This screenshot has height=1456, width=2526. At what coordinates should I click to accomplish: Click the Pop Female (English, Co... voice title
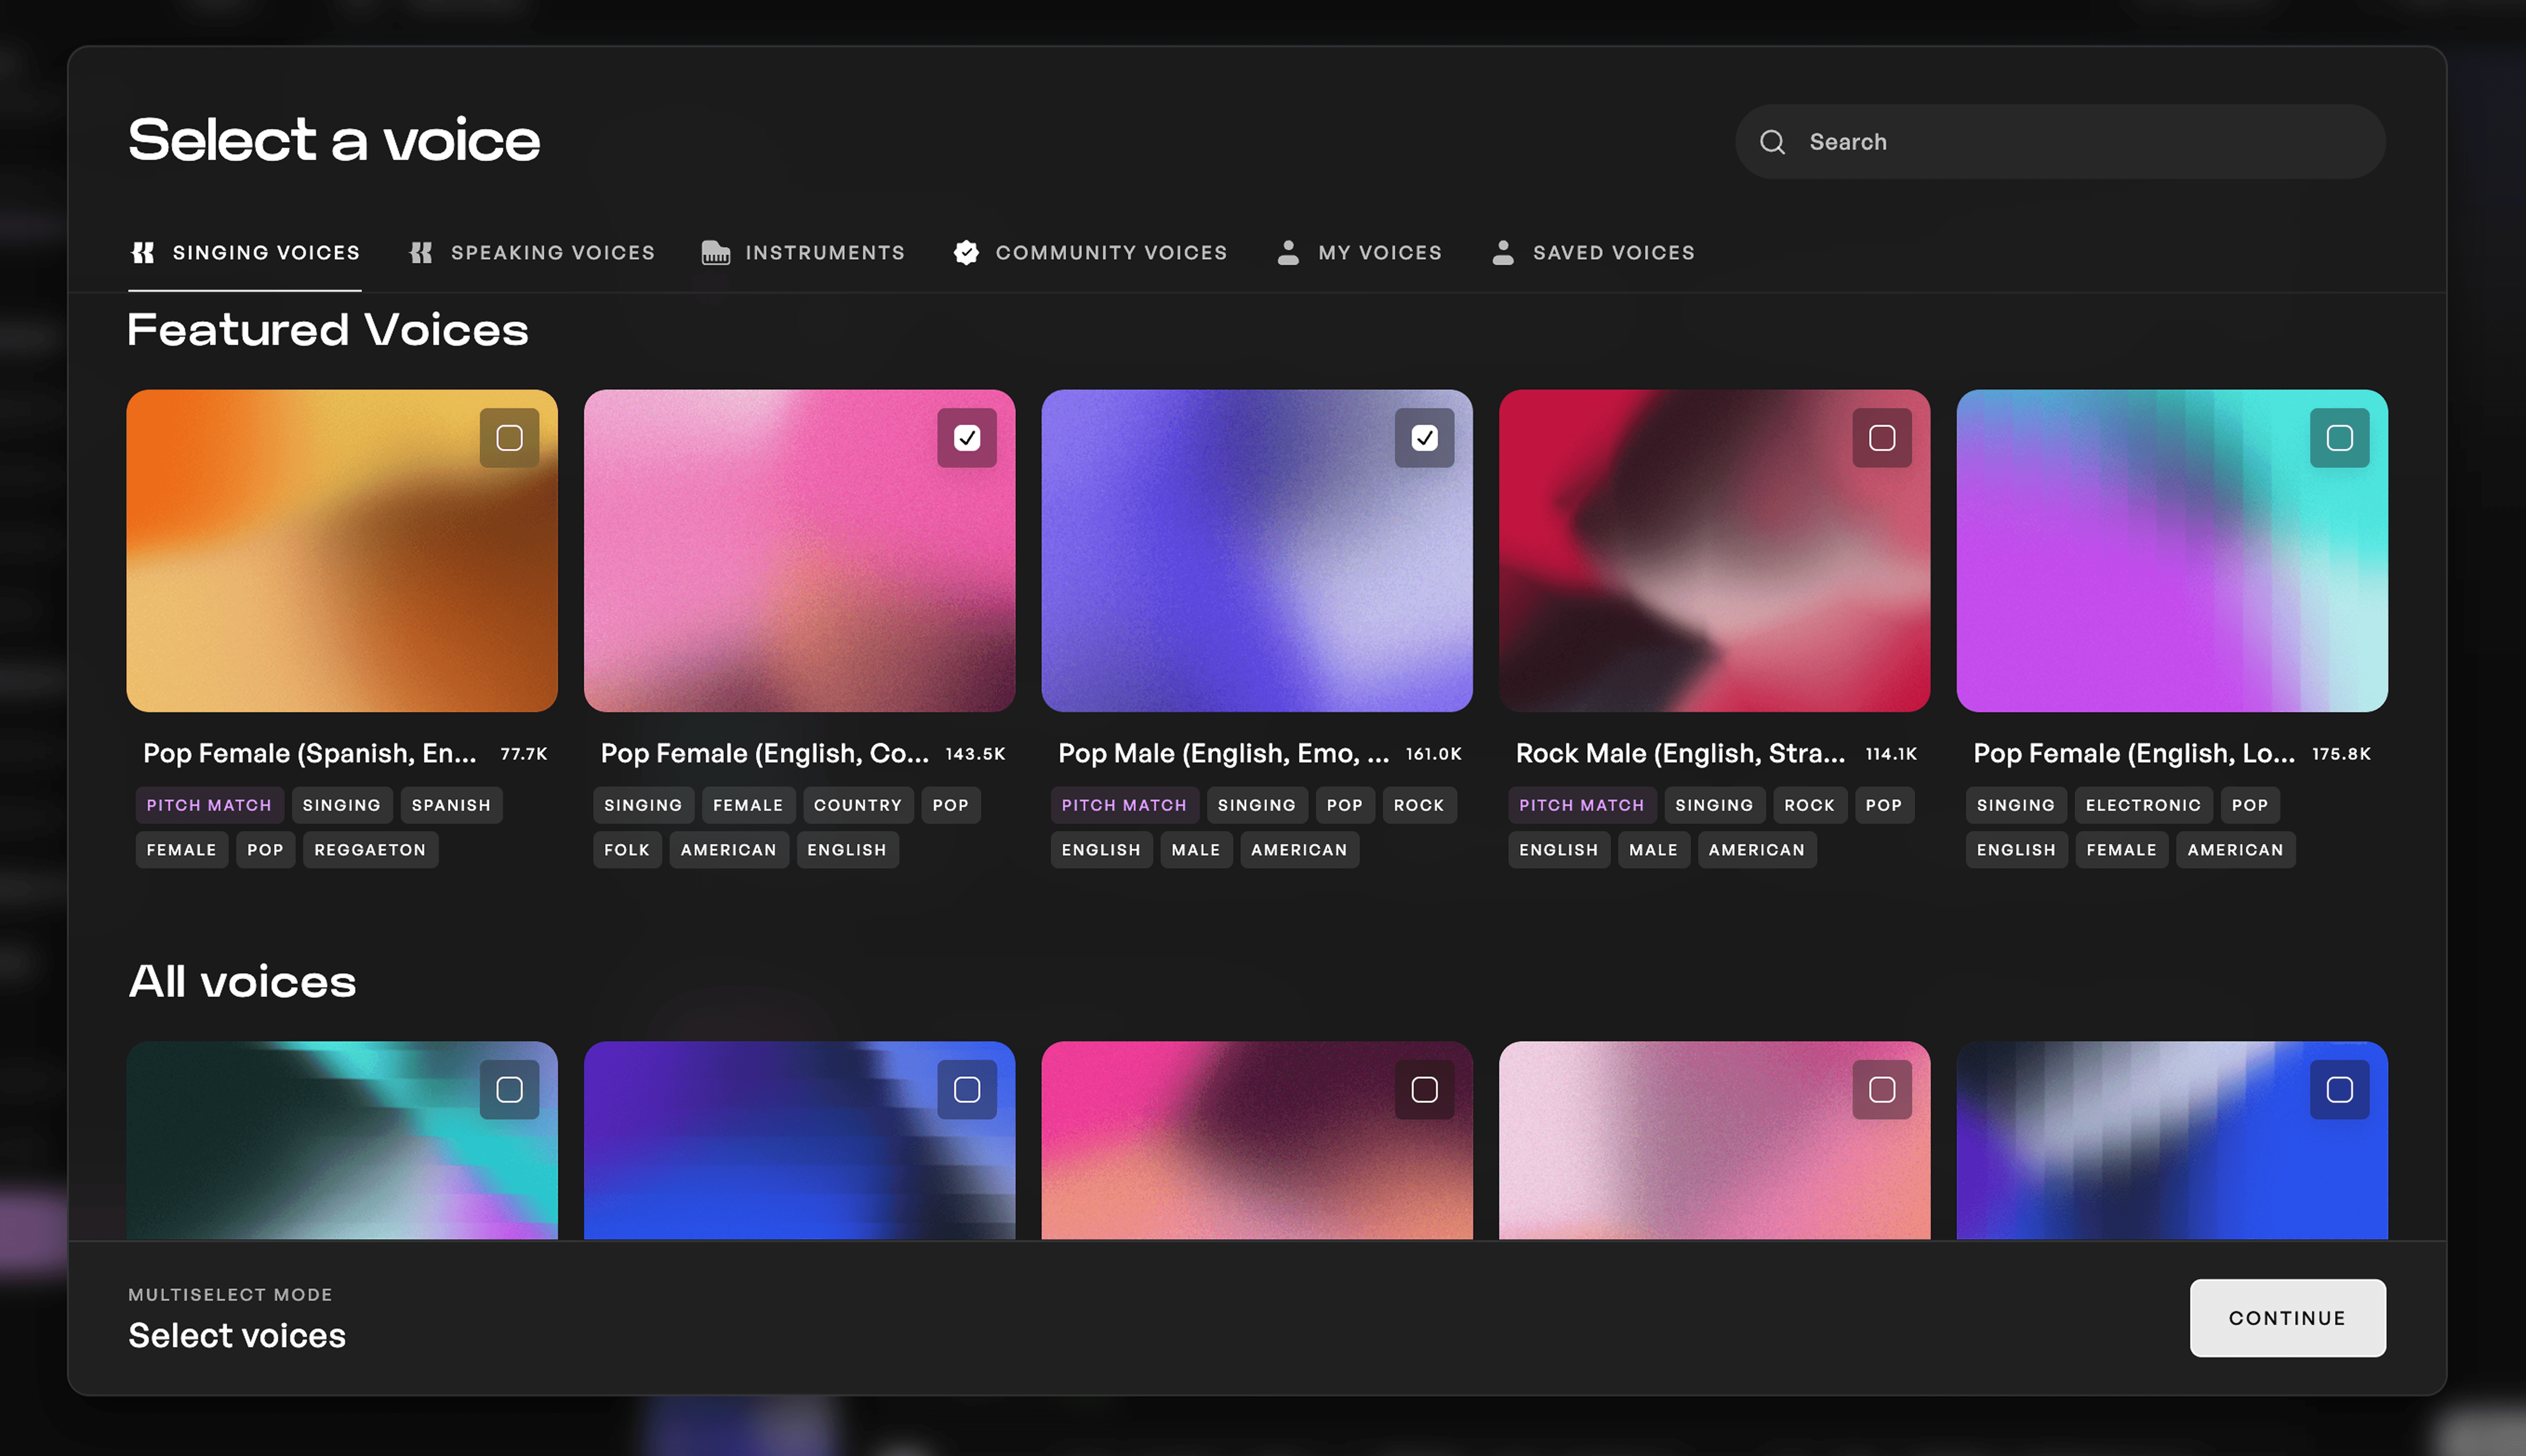[x=765, y=753]
